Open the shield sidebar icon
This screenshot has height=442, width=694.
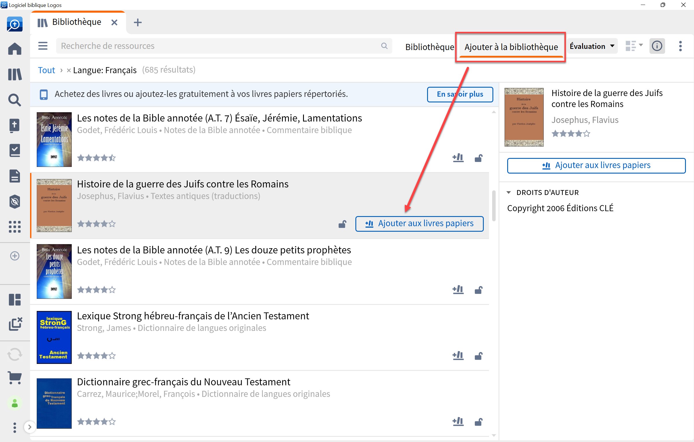(15, 202)
